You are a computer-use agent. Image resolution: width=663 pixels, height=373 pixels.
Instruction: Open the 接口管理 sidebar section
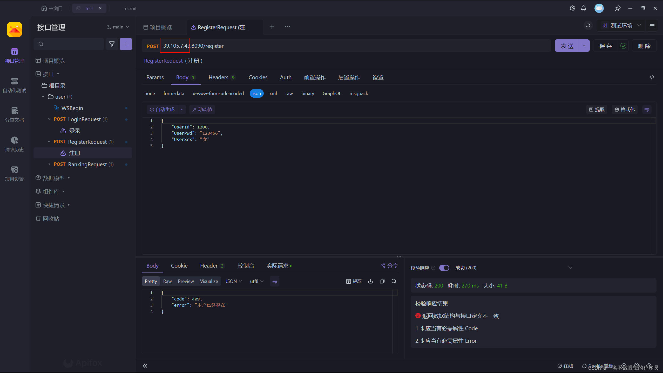tap(14, 55)
